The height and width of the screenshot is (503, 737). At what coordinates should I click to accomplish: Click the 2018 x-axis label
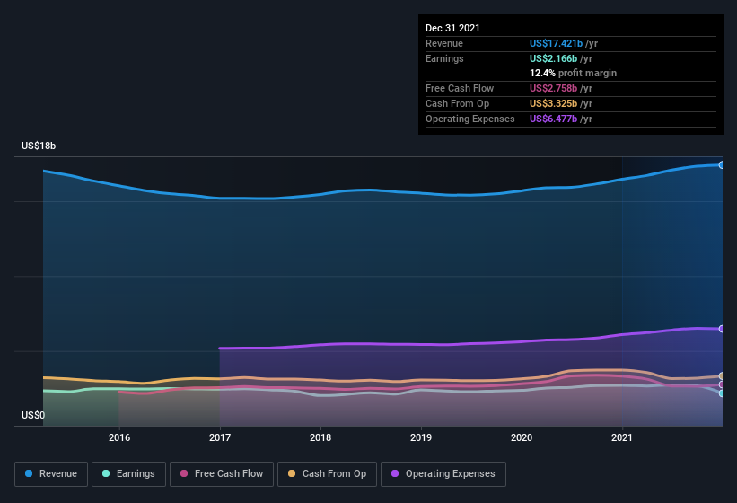click(320, 437)
